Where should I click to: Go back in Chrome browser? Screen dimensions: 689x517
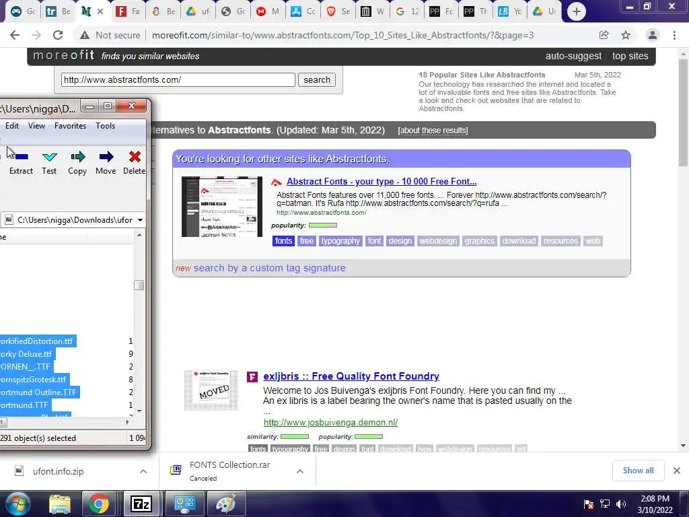(x=15, y=35)
